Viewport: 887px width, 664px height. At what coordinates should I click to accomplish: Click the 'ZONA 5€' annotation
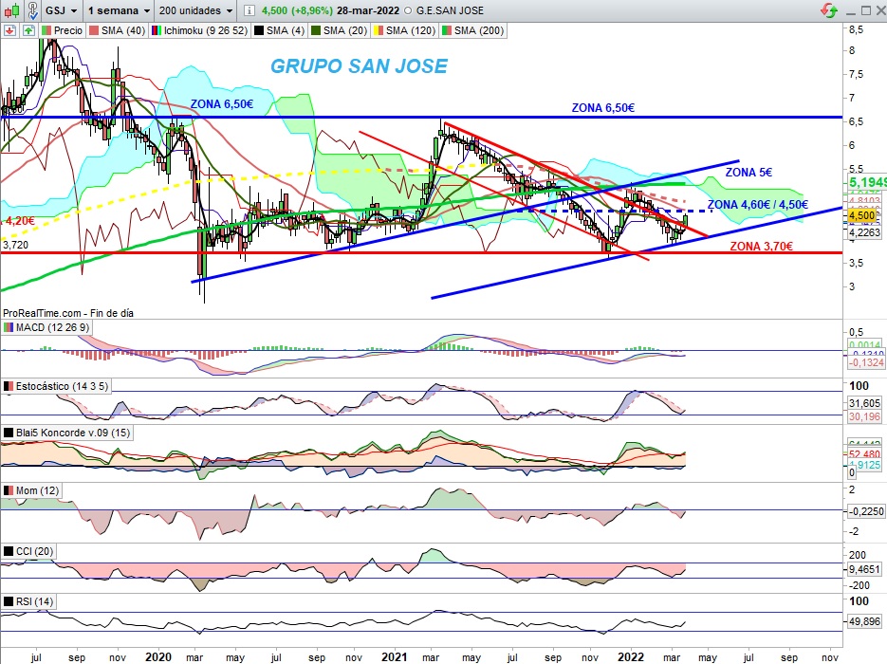[x=748, y=173]
